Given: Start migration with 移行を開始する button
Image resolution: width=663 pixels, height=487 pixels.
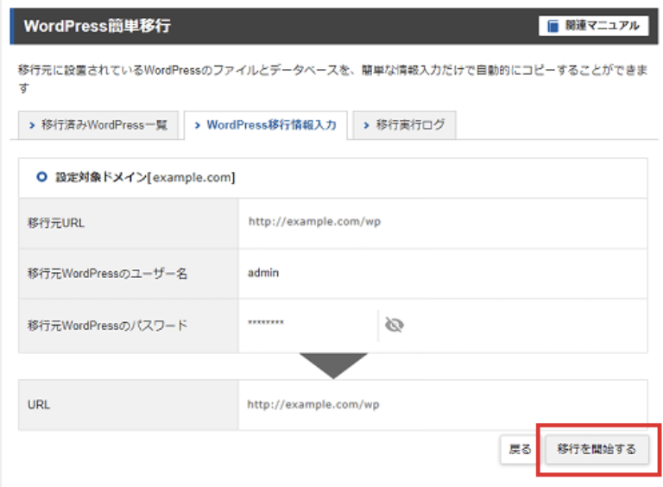Looking at the screenshot, I should (x=597, y=449).
